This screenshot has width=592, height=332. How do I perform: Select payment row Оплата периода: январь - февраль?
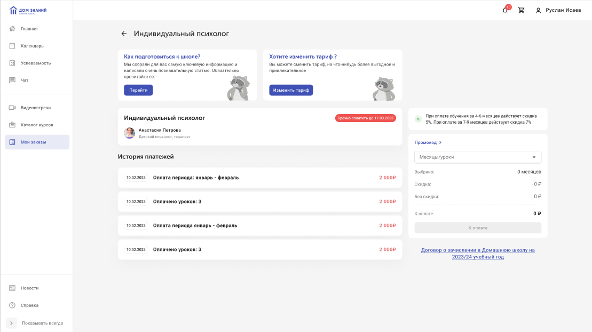point(260,177)
